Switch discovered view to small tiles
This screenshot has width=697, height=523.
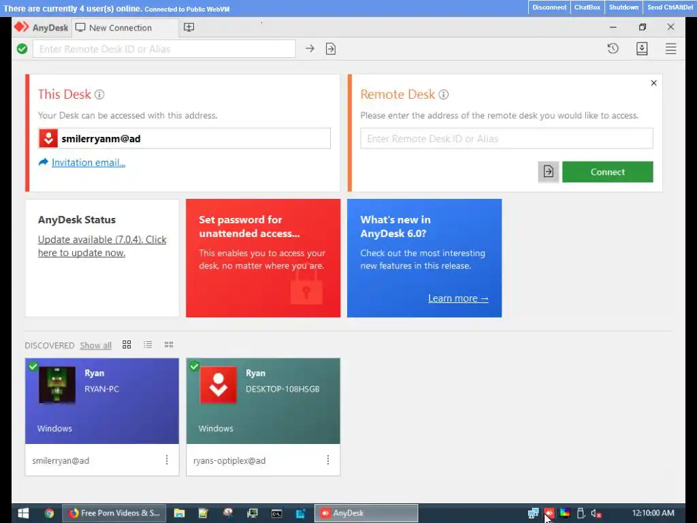[169, 345]
